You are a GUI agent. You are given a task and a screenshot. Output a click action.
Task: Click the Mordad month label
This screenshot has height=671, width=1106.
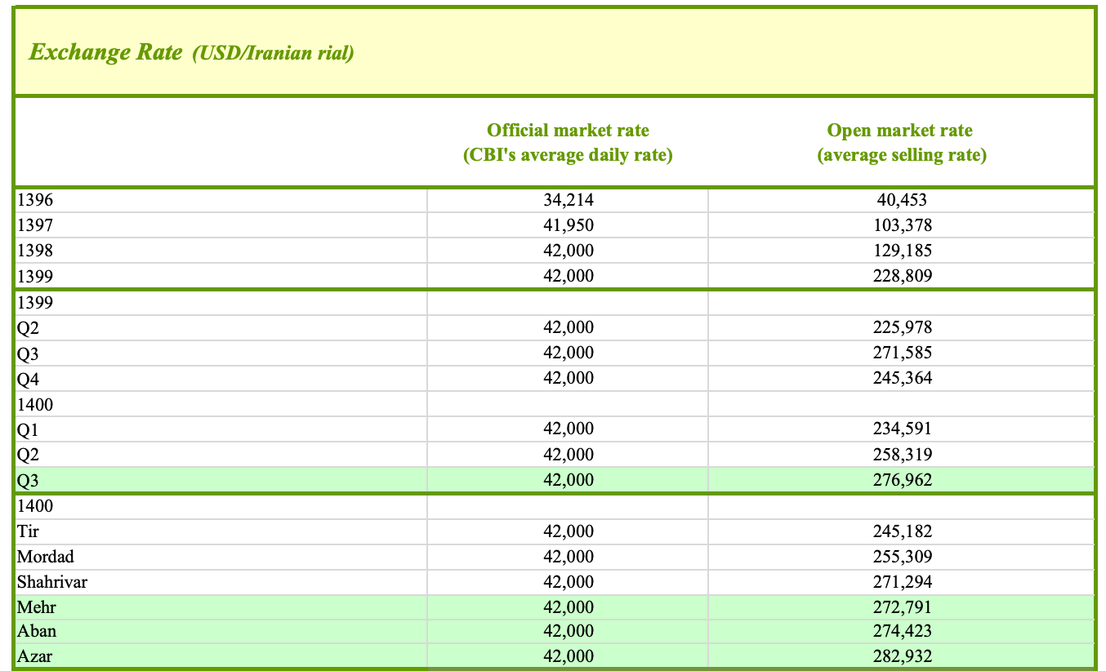pyautogui.click(x=45, y=557)
